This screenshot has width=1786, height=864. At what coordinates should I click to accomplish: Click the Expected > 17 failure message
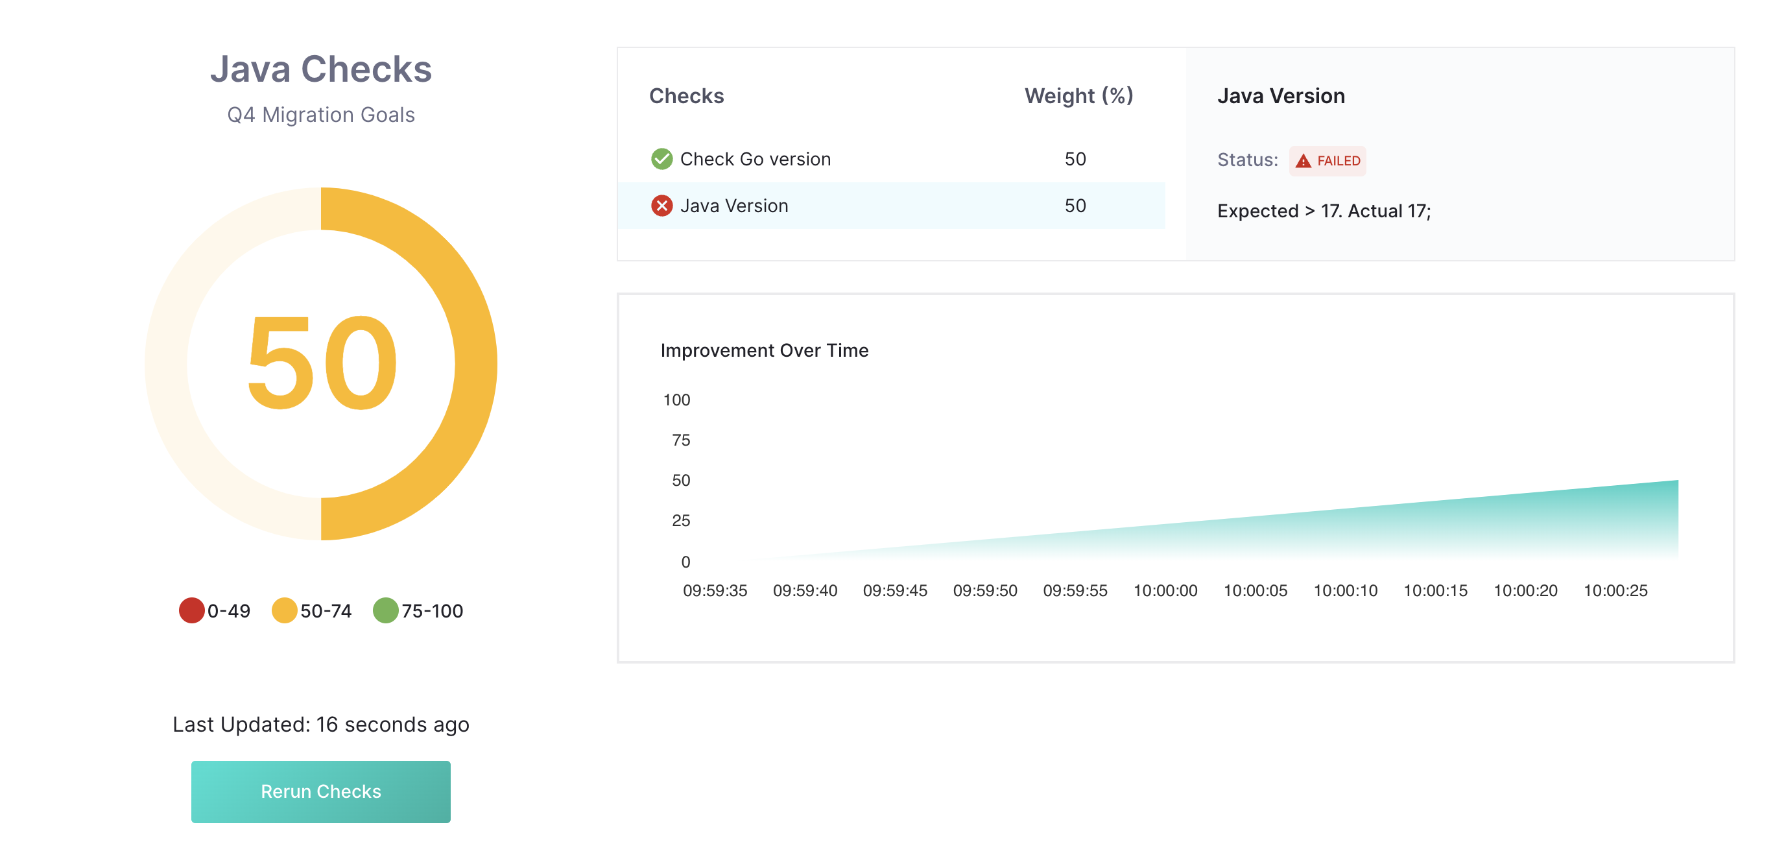tap(1324, 211)
